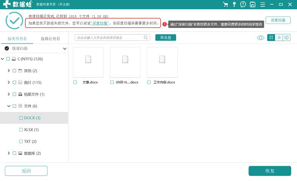
Task: Click the 09月16....docx file thumbnail
Action: point(125,62)
